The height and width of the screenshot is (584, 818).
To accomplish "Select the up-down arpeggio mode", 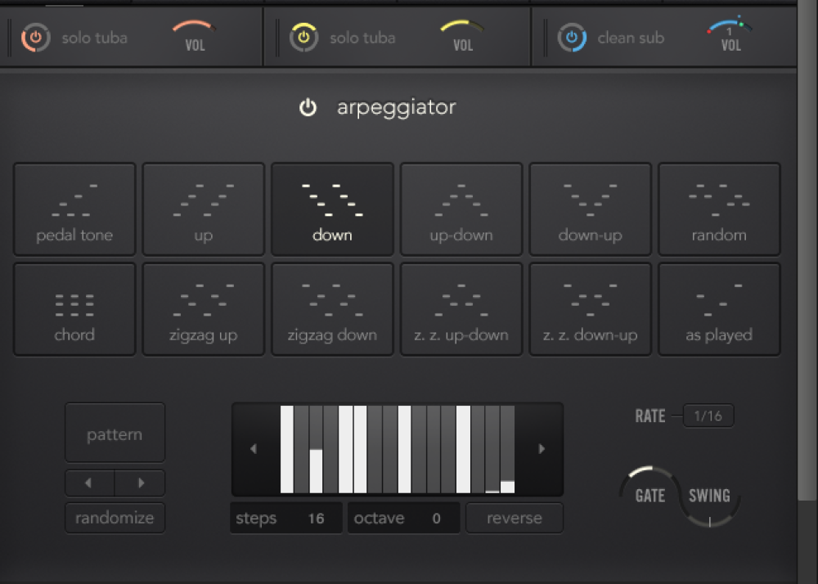I will pyautogui.click(x=461, y=209).
